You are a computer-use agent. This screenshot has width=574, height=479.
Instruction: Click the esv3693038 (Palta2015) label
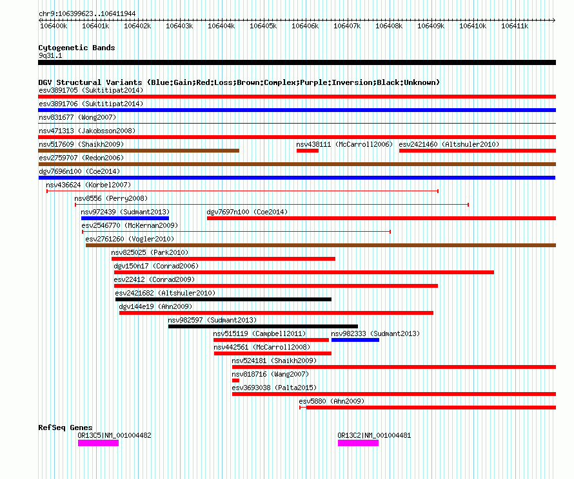274,388
